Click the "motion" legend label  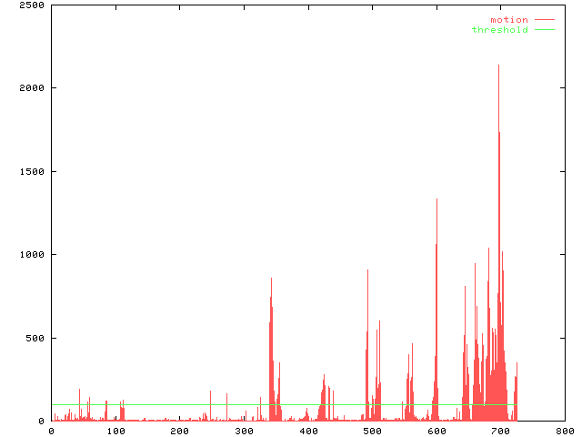[x=508, y=20]
